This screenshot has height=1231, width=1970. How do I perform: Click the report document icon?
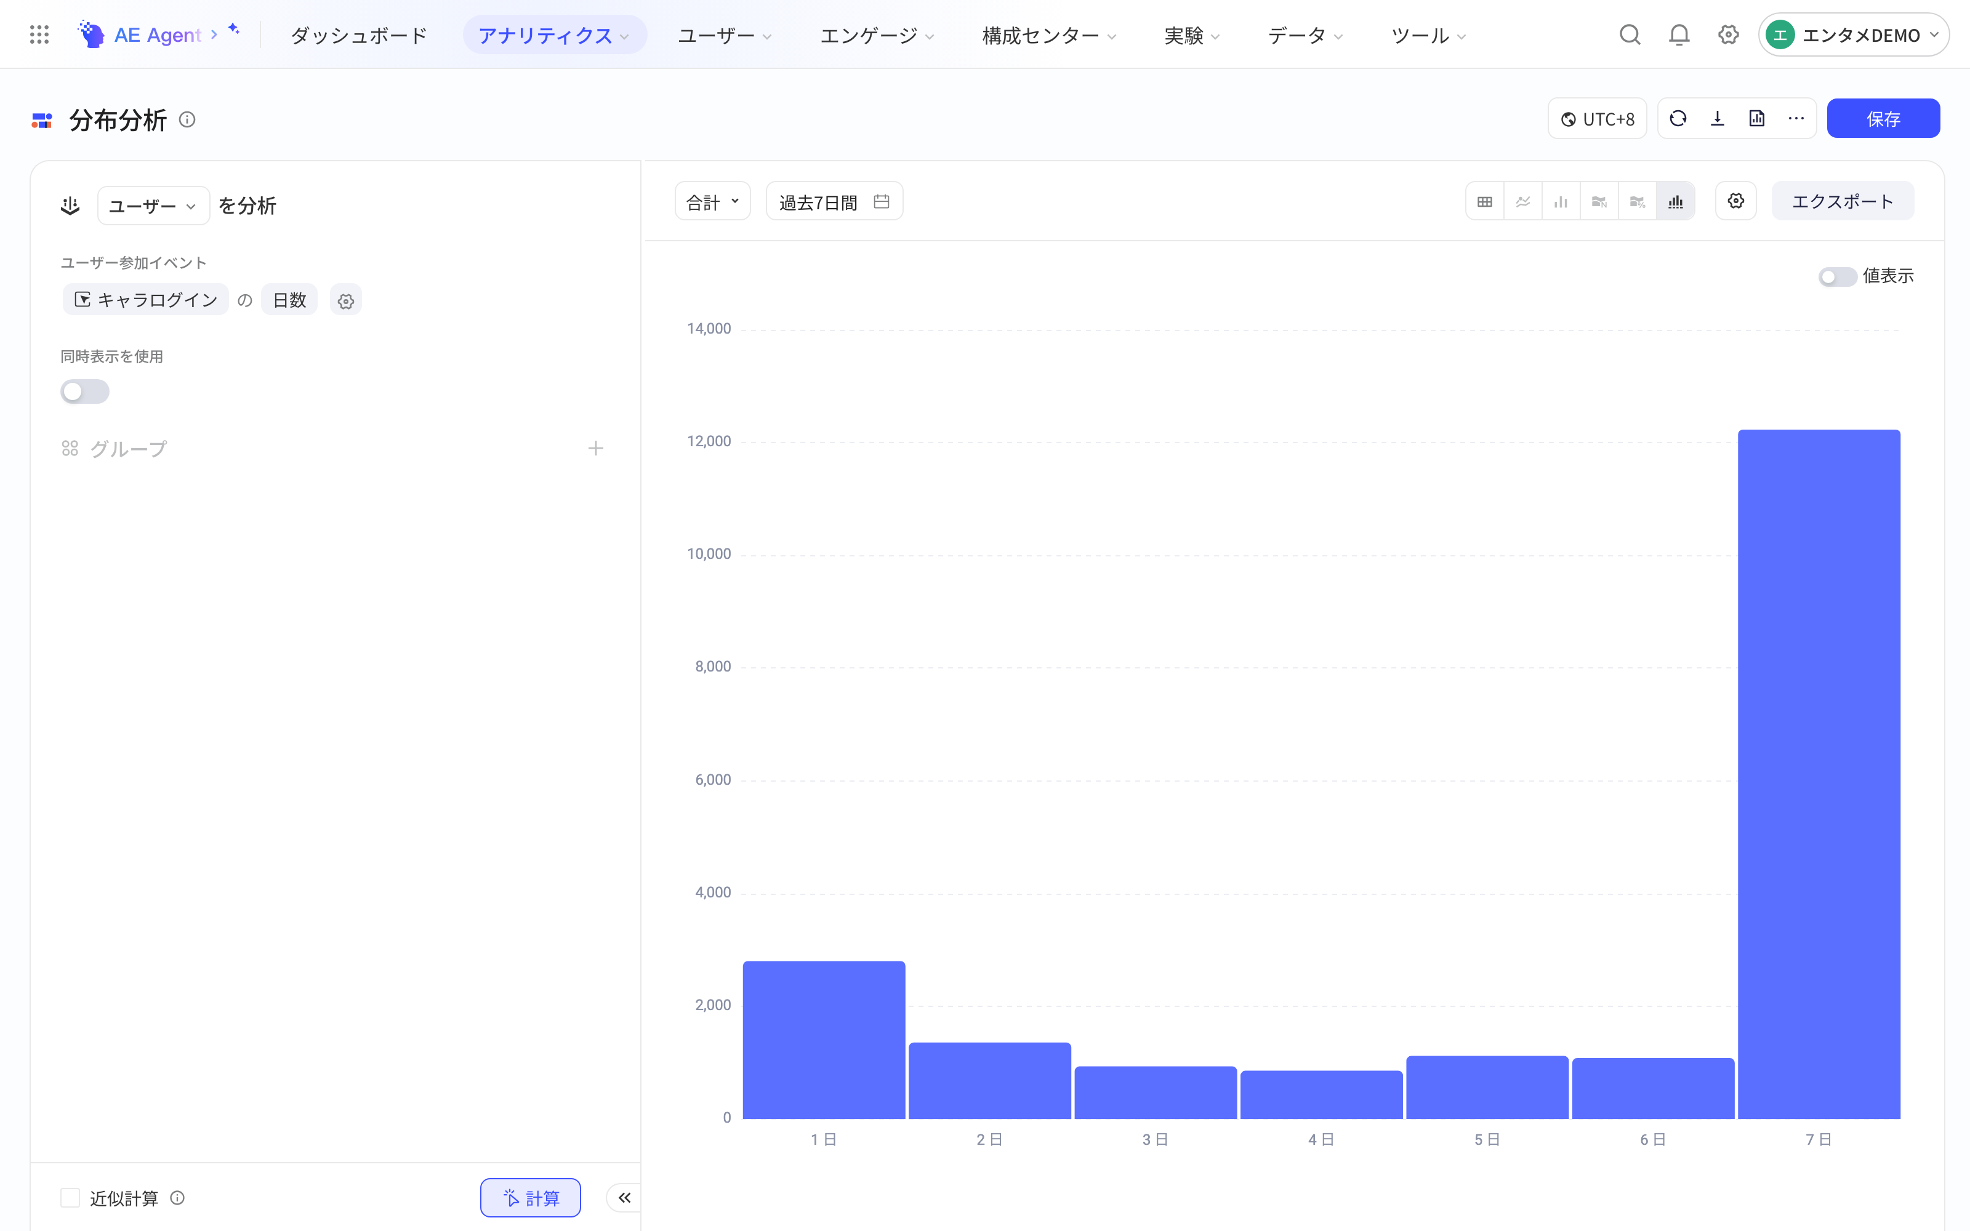click(x=1757, y=119)
